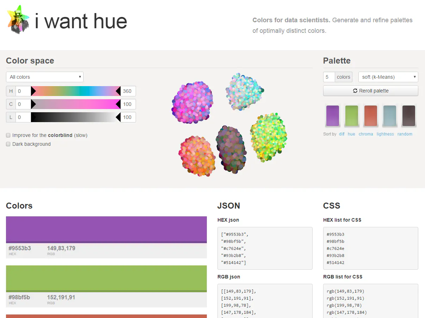Click the RGB json text box

(x=265, y=301)
